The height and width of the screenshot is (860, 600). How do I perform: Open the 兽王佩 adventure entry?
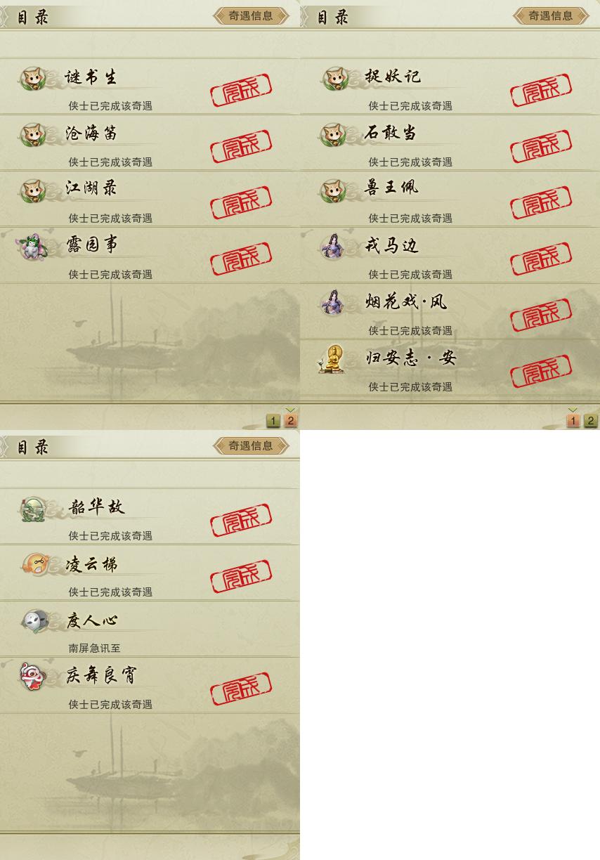(x=450, y=199)
